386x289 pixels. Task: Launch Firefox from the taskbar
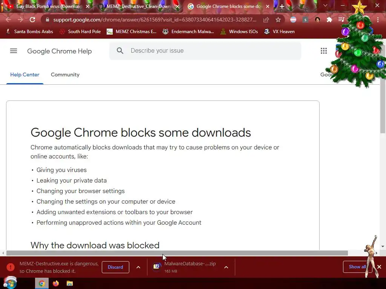point(56,284)
